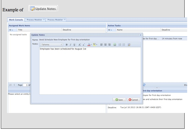Open the second Process Modeler tab
The image size is (188, 131).
55,20
